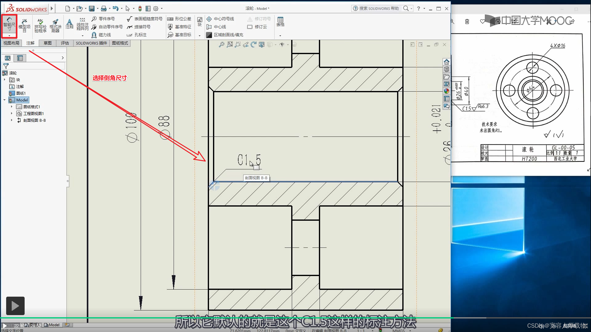The image size is (591, 332).
Task: Apply Area Hatch/Fill (区域剖面线/填充)
Action: (x=225, y=35)
